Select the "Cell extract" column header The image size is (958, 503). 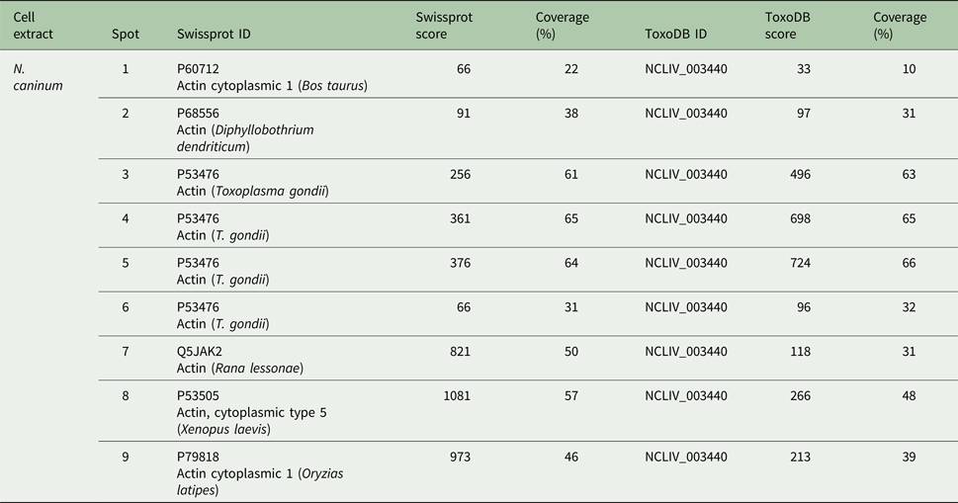coord(34,26)
